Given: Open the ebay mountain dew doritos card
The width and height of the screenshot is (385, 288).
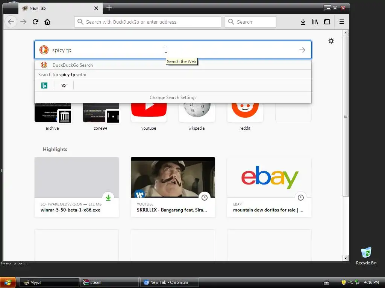Looking at the screenshot, I should (269, 187).
